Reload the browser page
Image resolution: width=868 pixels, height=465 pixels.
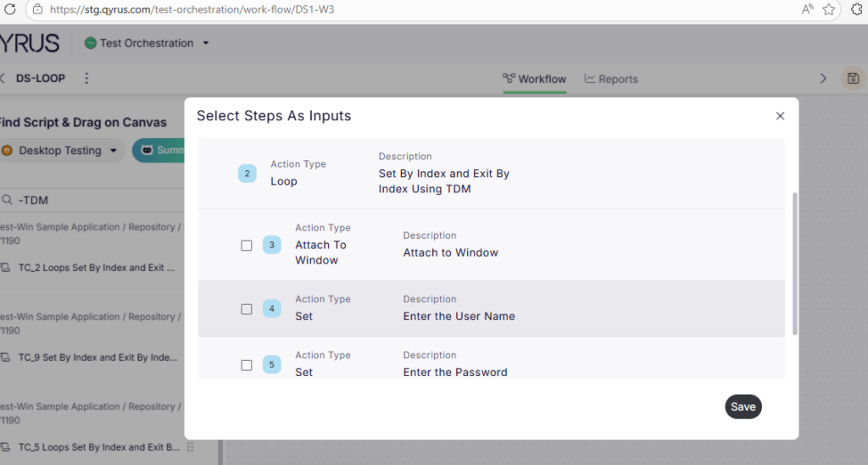9,8
